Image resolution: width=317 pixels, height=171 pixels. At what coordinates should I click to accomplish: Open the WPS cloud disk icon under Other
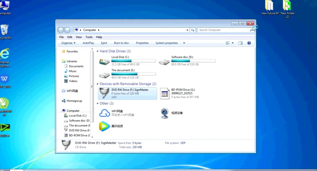[104, 113]
